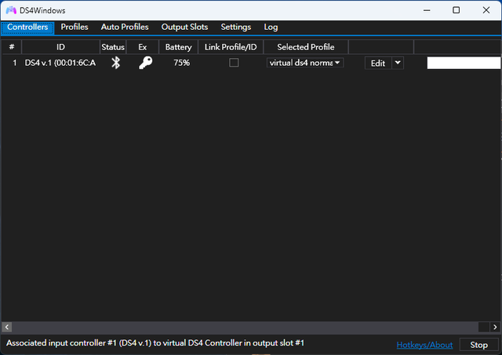Click the horizontal scrollbar left arrow
502x355 pixels.
point(7,327)
